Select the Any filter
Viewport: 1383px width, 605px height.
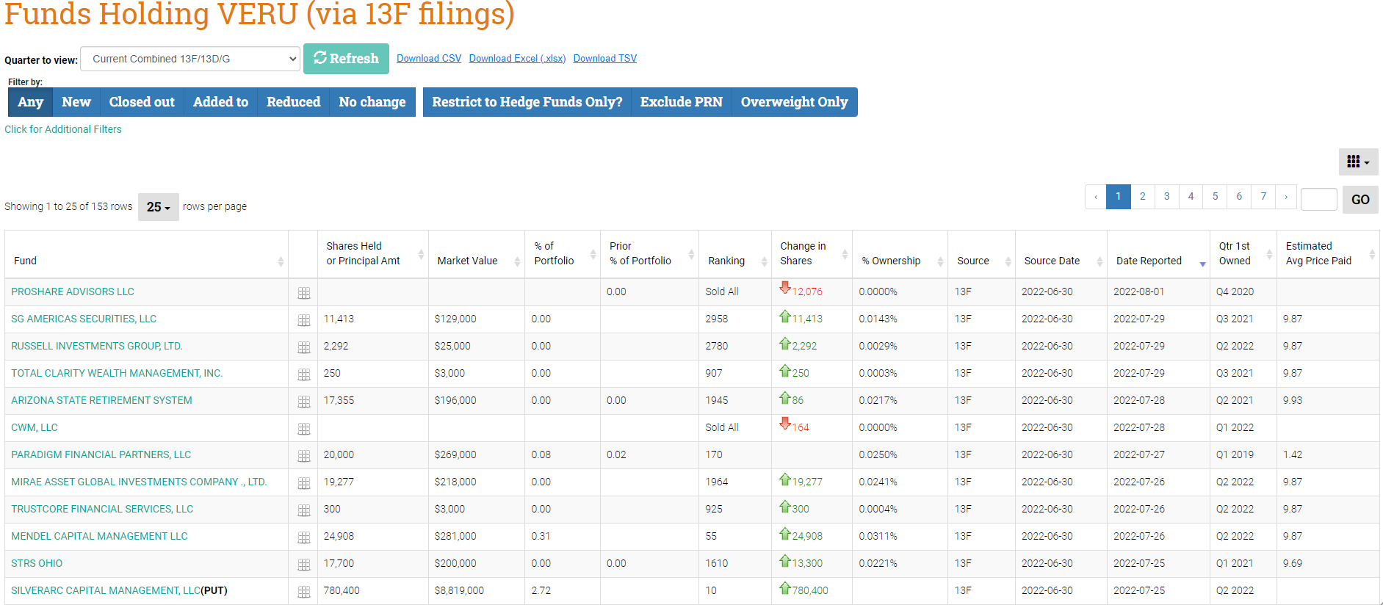point(30,102)
